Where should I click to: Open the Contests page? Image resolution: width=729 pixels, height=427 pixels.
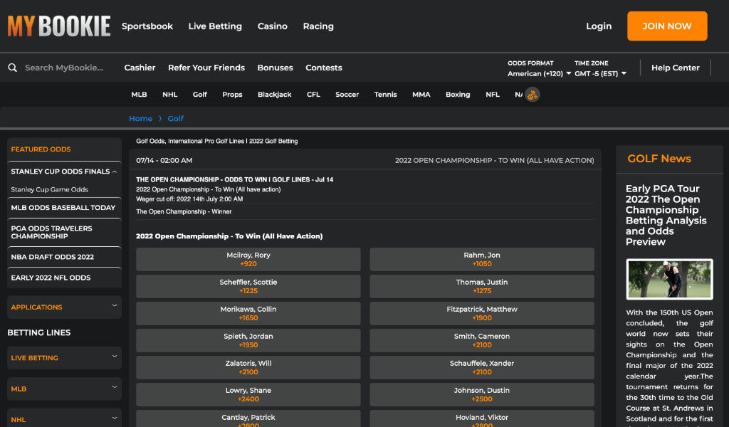[x=324, y=68]
